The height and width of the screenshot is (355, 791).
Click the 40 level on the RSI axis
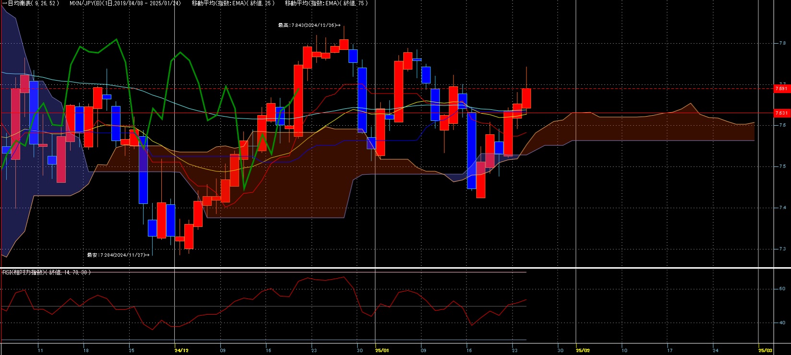782,323
